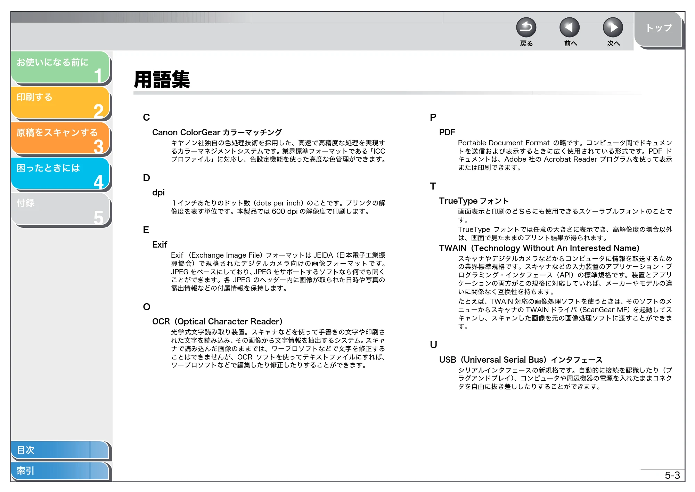Go to the 目次 (contents) button

tap(60, 450)
